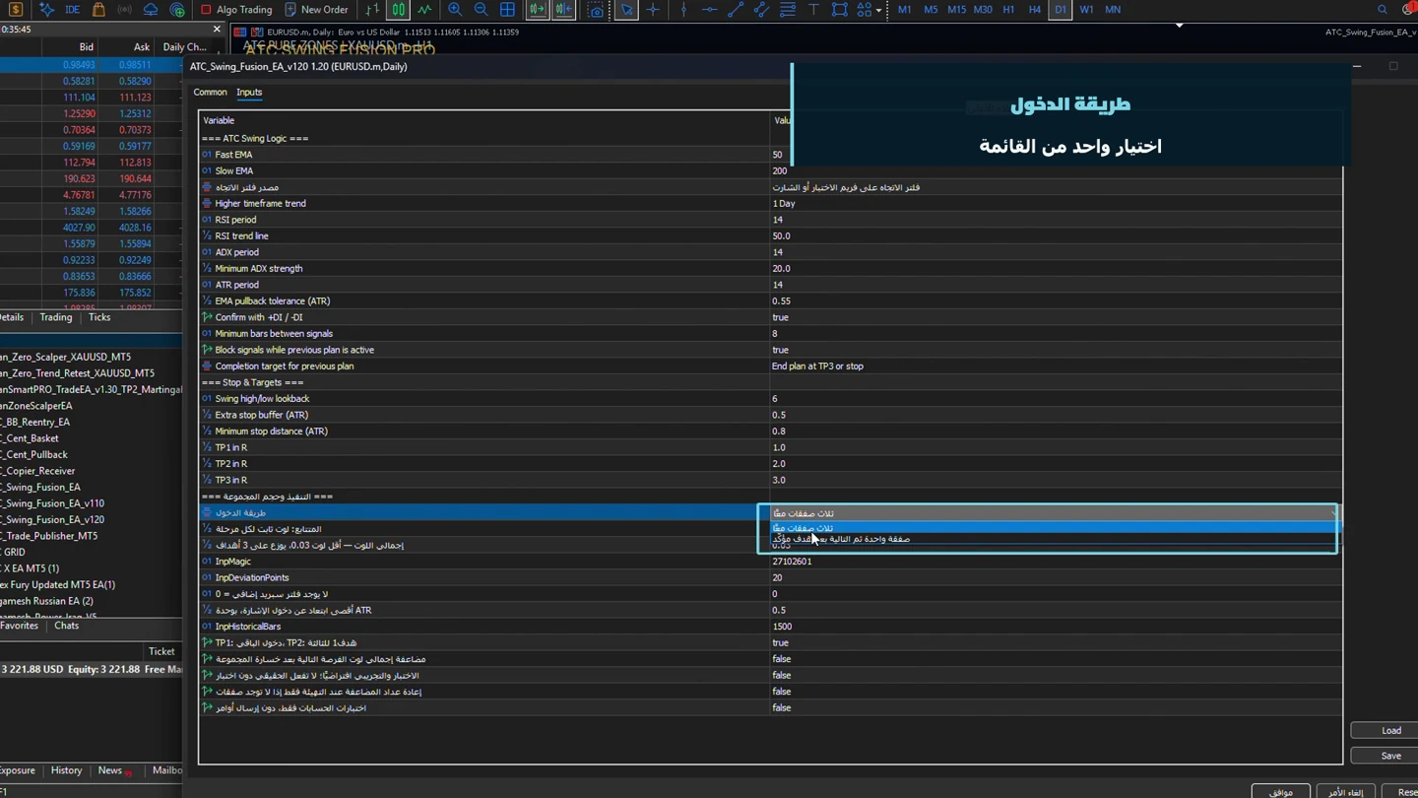The height and width of the screenshot is (798, 1418).
Task: Choose ثلاث صفقات معًا option in open list
Action: 1054,528
